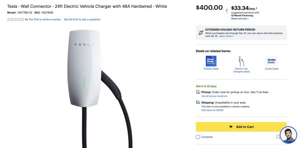Open 'Be the first to ask a question'
This screenshot has height=148, width=298.
click(x=82, y=19)
